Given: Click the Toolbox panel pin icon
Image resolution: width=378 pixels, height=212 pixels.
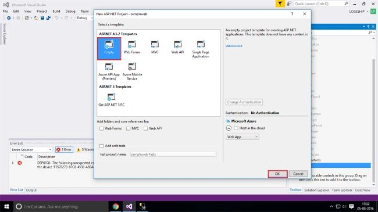Looking at the screenshot, I should click(368, 26).
